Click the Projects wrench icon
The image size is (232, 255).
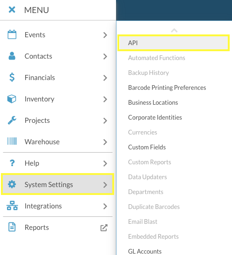click(12, 120)
